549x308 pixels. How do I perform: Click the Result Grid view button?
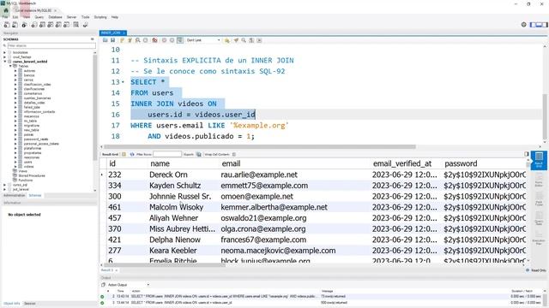click(539, 160)
